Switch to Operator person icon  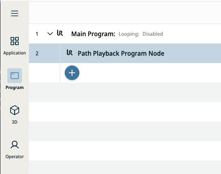[15, 145]
